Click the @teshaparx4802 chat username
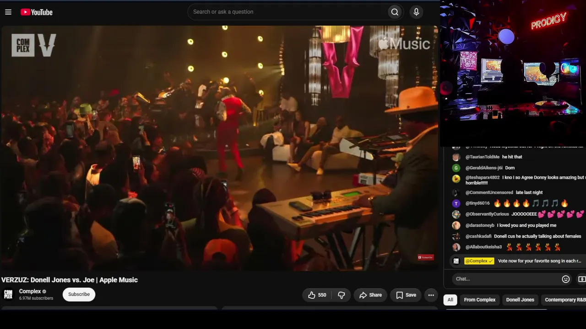This screenshot has height=329, width=586. pyautogui.click(x=483, y=177)
